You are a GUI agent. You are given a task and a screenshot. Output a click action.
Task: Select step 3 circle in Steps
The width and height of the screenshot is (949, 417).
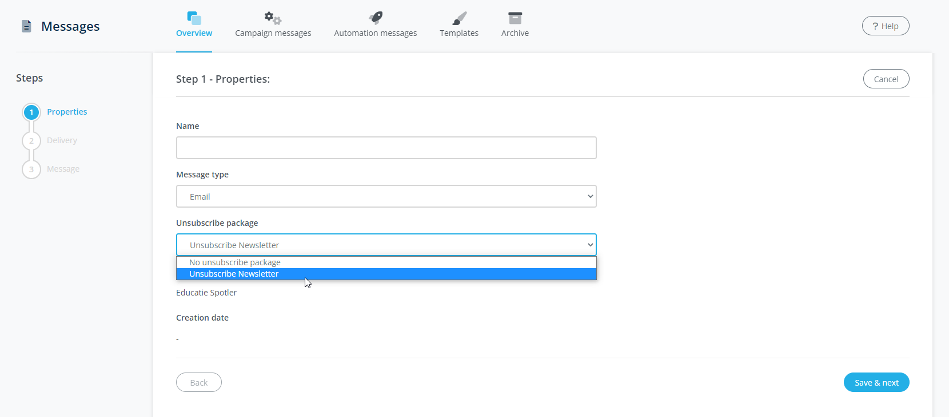click(31, 169)
